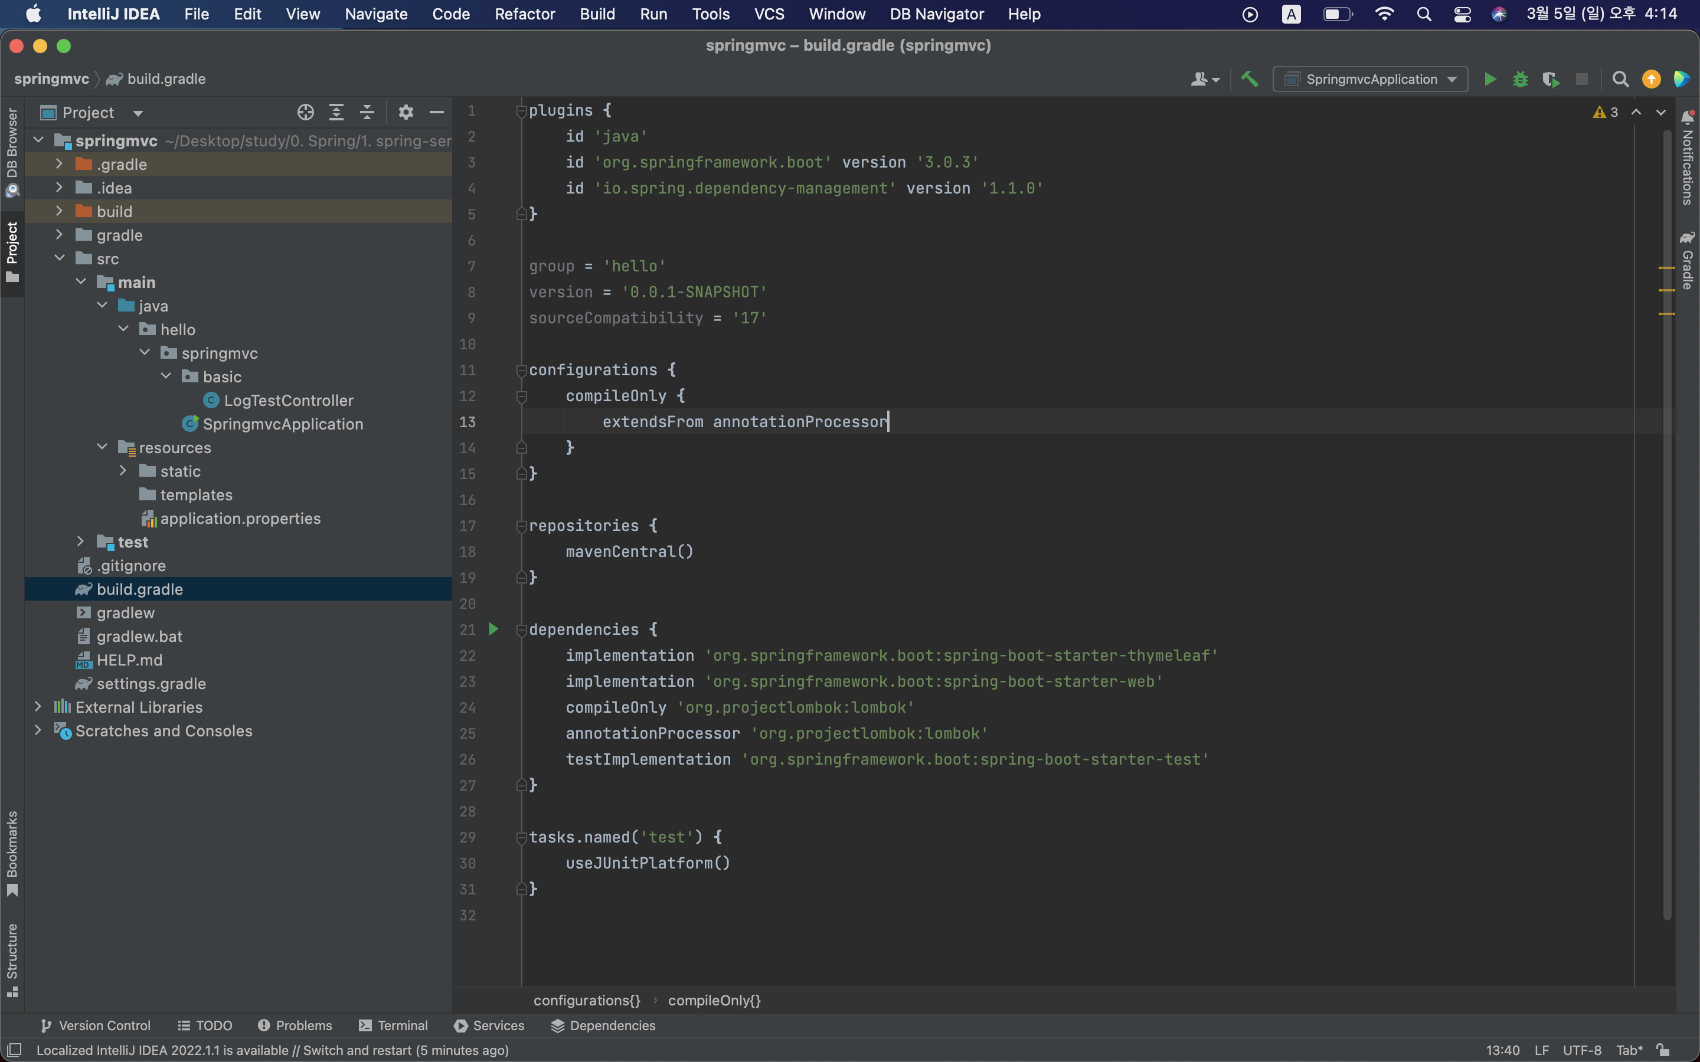Click the editor vertical scrollbar
1700x1062 pixels.
tap(1667, 525)
